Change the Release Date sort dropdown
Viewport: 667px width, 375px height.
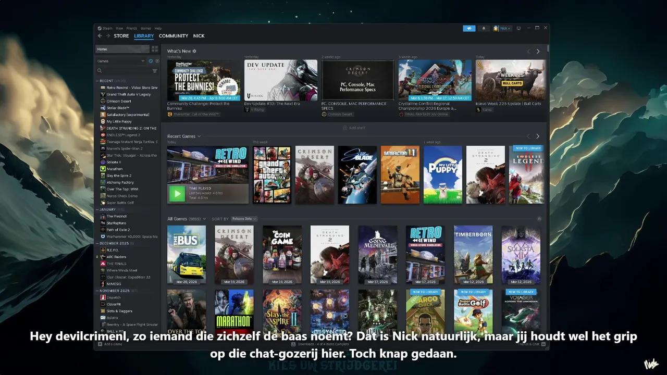tap(244, 219)
